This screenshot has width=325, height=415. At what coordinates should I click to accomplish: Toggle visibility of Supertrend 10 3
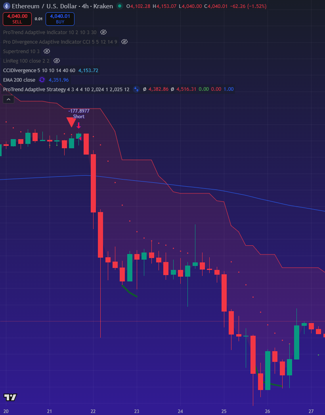pyautogui.click(x=46, y=51)
